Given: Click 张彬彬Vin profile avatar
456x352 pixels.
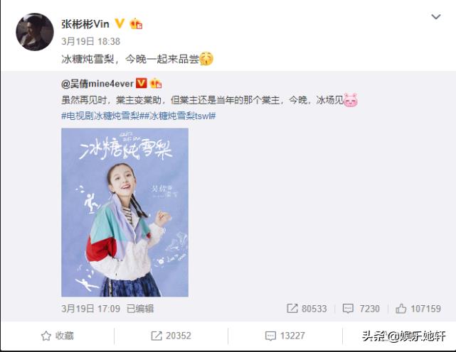Looking at the screenshot, I should coord(35,32).
